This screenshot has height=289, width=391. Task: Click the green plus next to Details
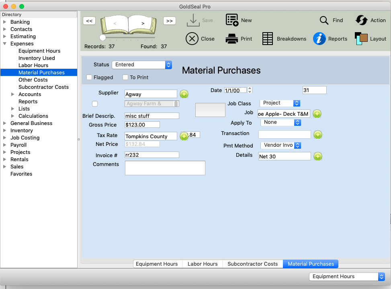pyautogui.click(x=318, y=156)
